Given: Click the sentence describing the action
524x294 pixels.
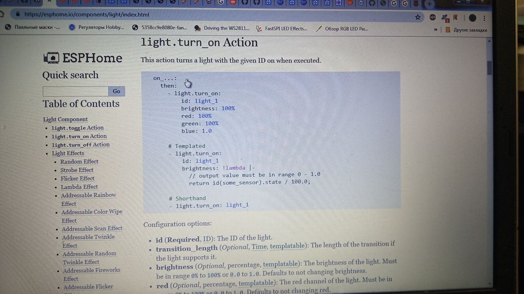Looking at the screenshot, I should coord(231,60).
